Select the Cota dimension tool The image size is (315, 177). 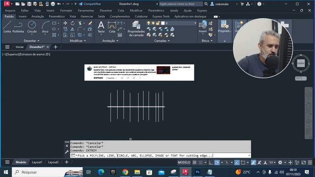pyautogui.click(x=112, y=27)
